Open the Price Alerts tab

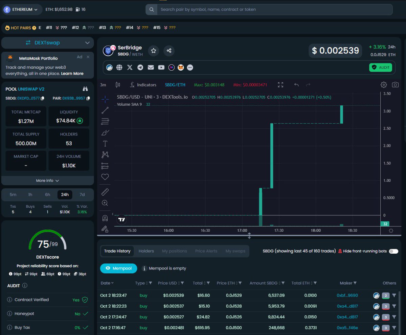[x=206, y=251]
